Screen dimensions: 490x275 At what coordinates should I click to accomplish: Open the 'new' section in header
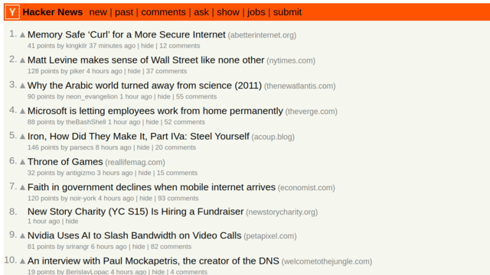(98, 12)
